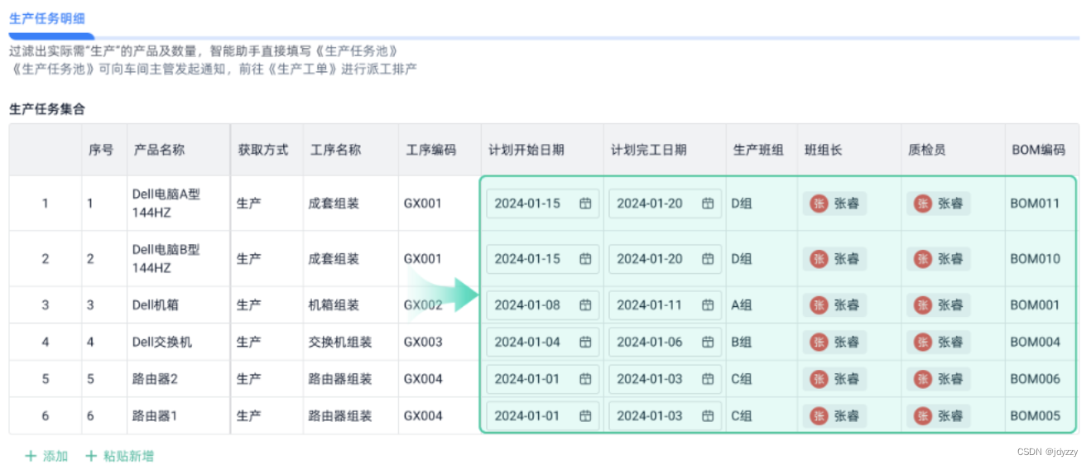
Task: Click completion date field 2024-01-11
Action: [x=666, y=304]
